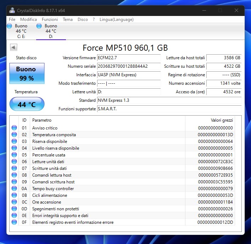The width and height of the screenshot is (251, 244).
Task: Click status orb of Elementi registro eventi row
Action: tap(14, 222)
